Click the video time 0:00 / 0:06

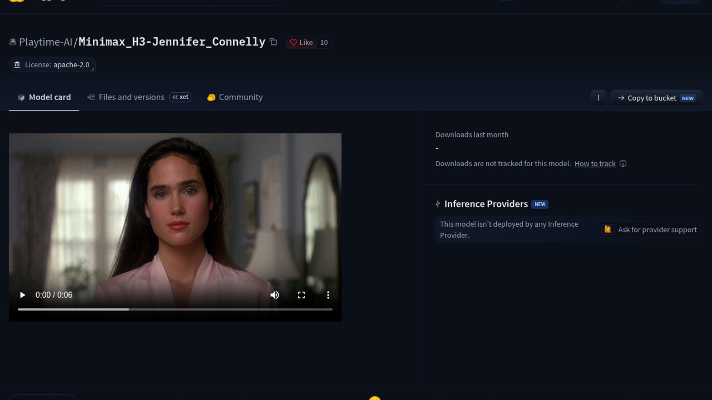pos(54,295)
